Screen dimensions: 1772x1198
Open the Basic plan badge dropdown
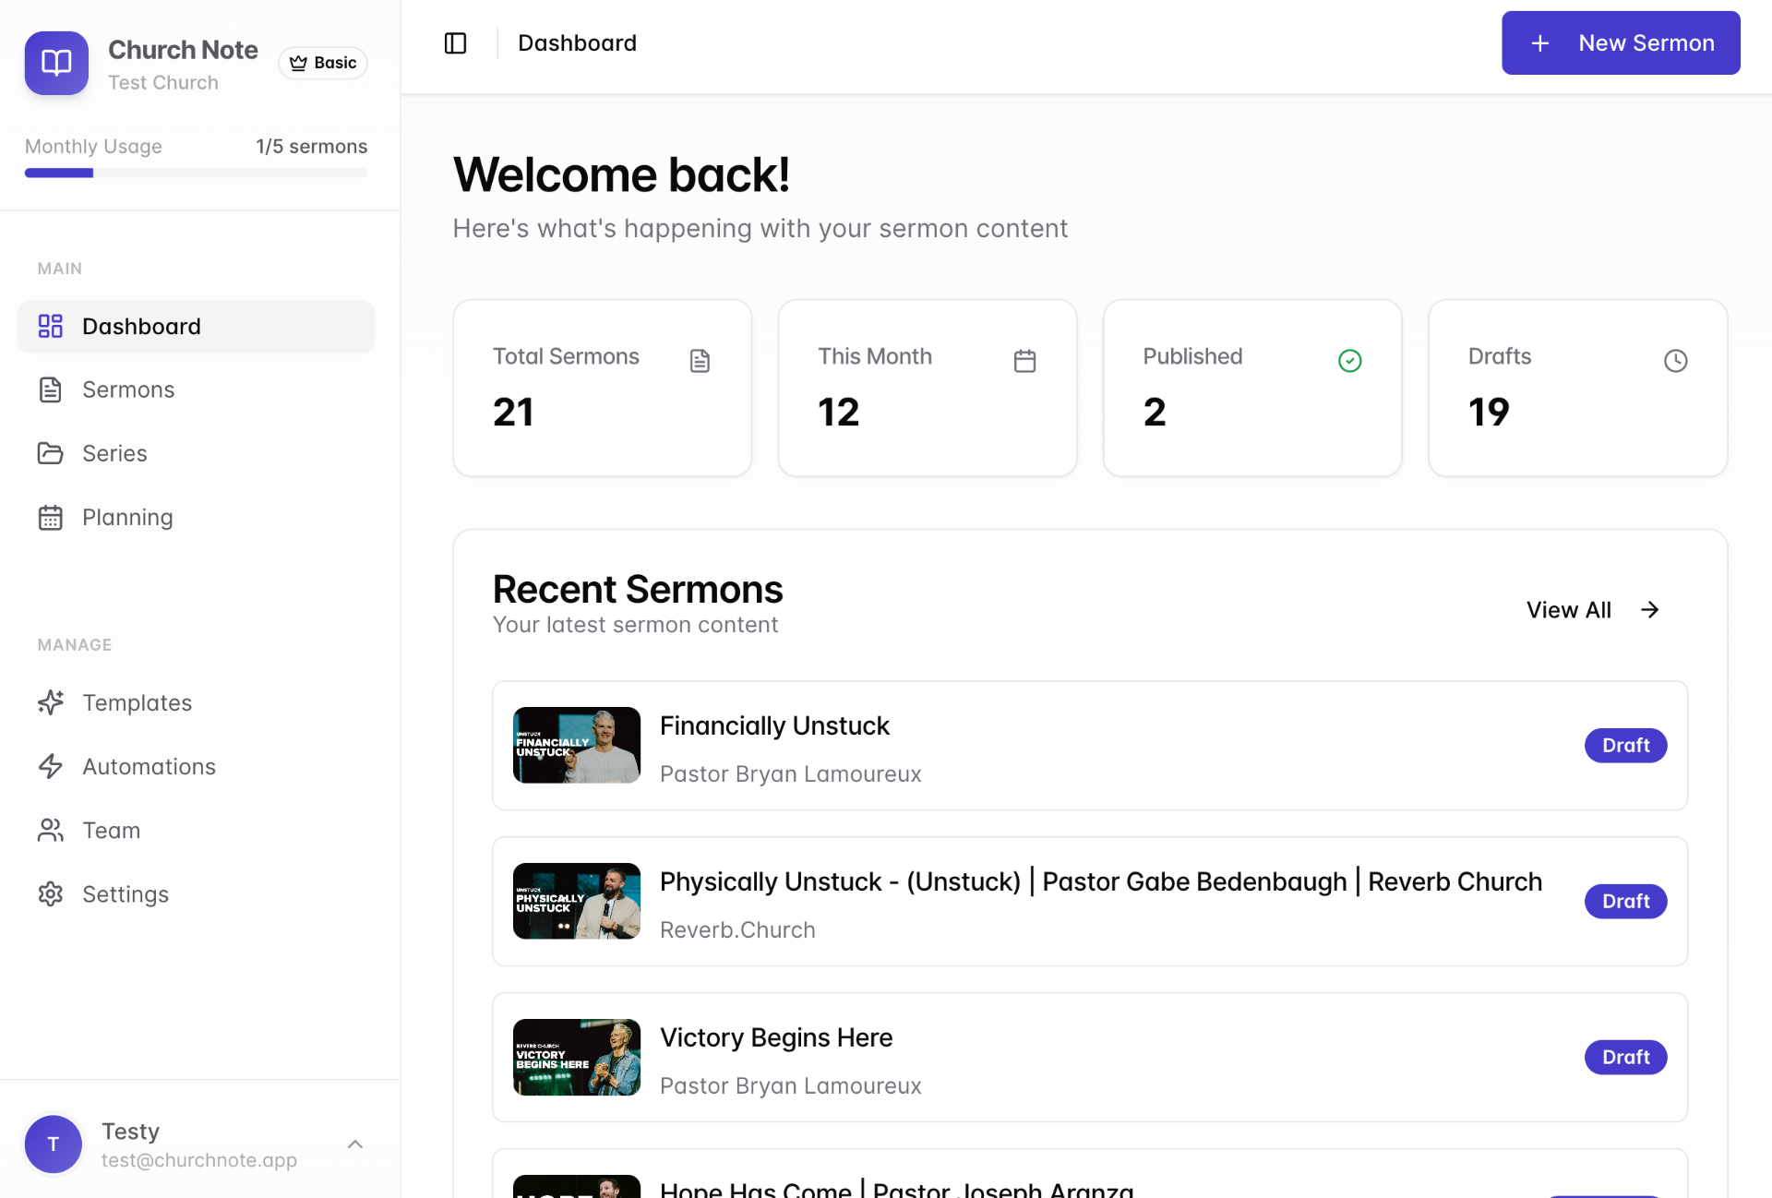point(322,62)
